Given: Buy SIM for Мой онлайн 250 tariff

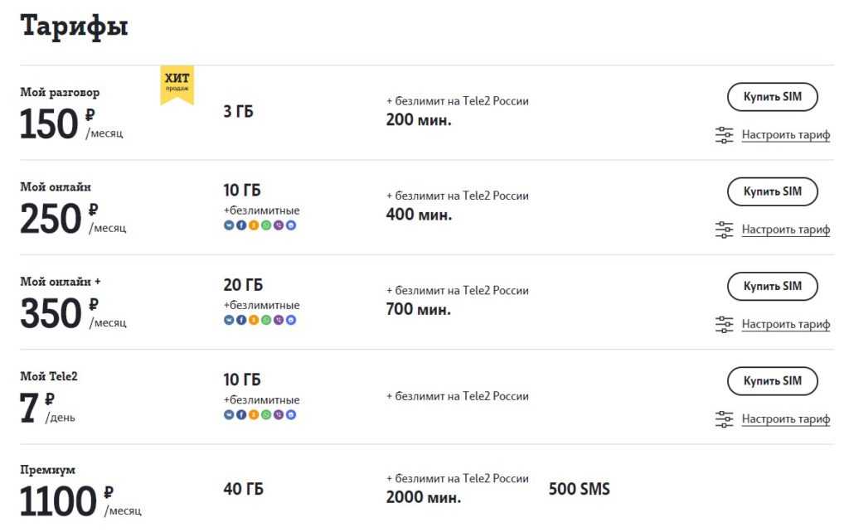Looking at the screenshot, I should [772, 191].
